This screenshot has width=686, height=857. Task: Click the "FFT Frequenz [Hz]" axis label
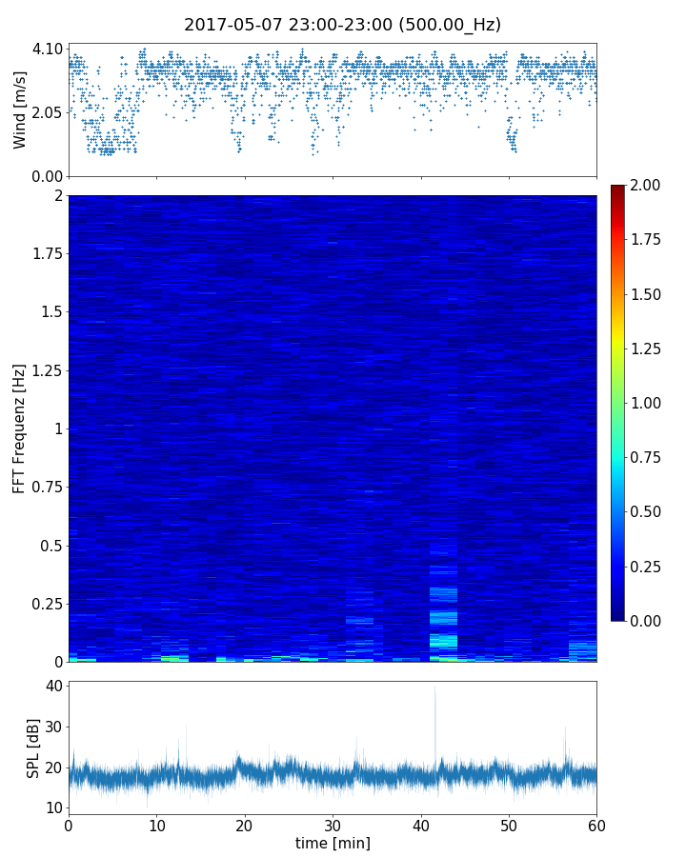tap(20, 428)
